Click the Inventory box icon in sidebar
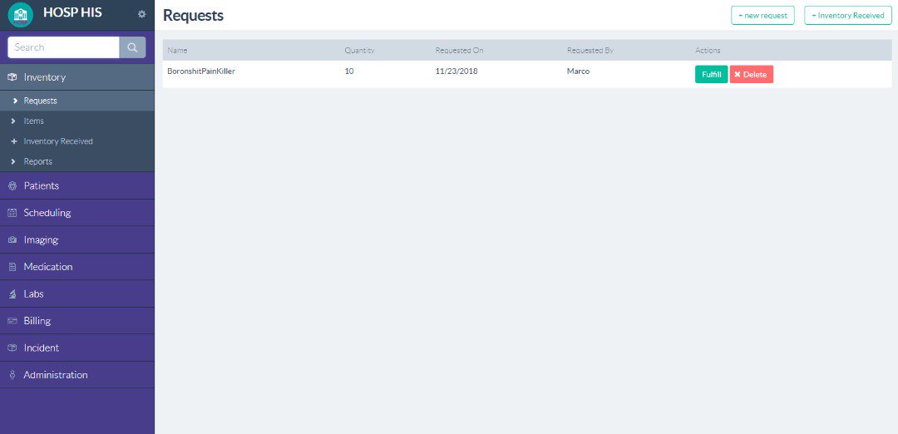 (x=12, y=77)
